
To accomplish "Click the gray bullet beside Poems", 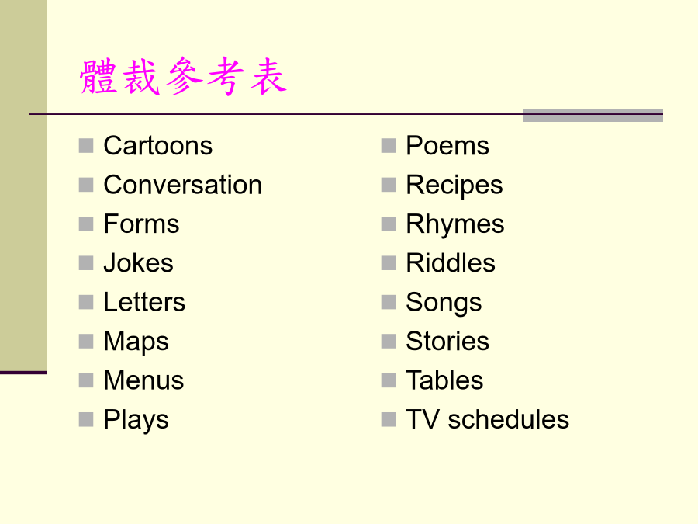I will pos(389,146).
